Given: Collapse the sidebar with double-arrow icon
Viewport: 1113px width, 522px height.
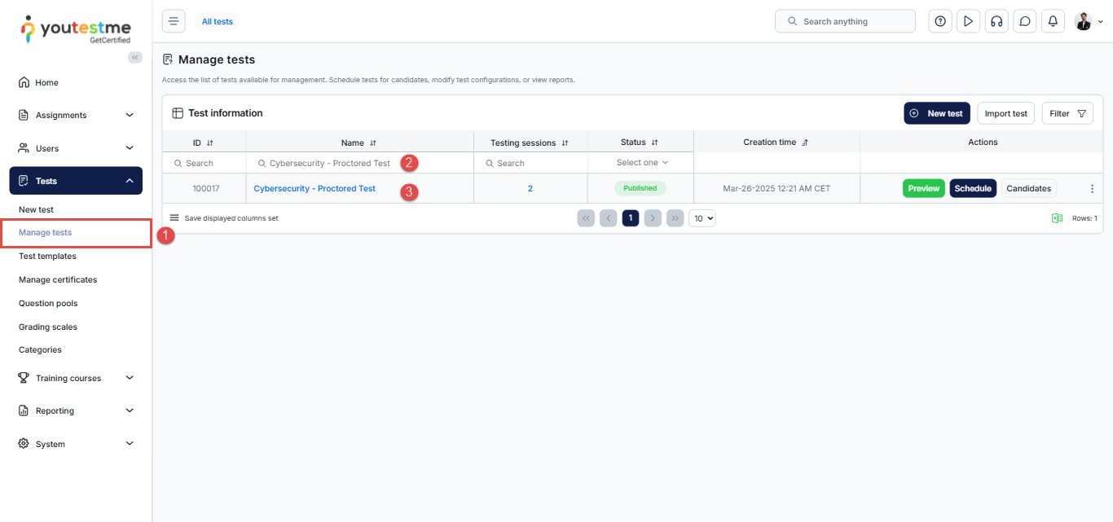Looking at the screenshot, I should click(135, 57).
